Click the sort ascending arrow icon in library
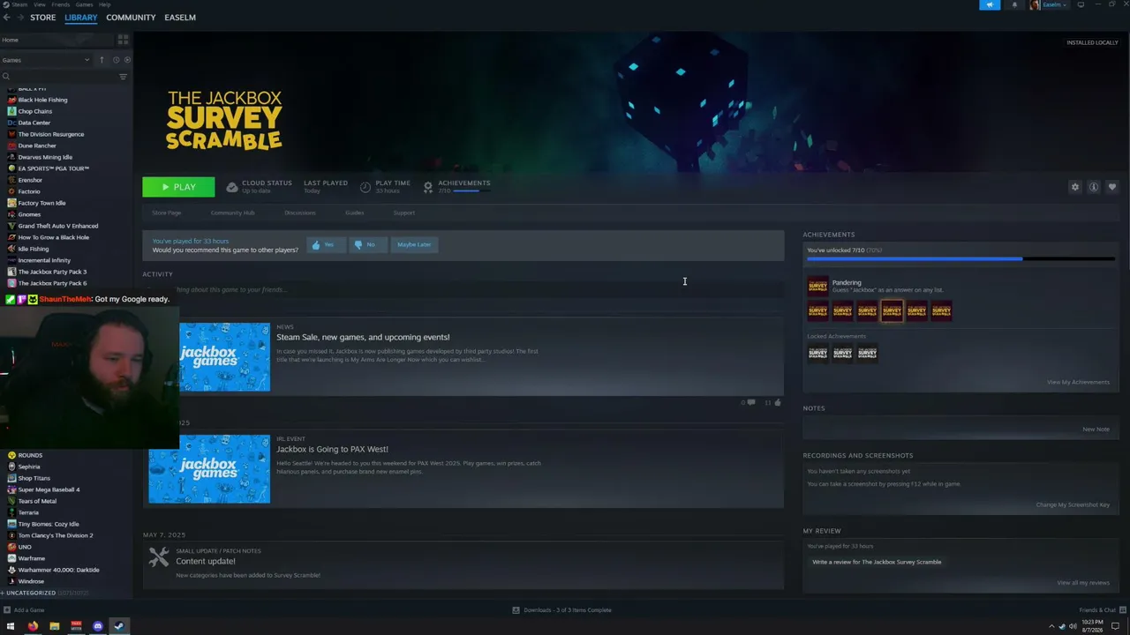This screenshot has width=1130, height=635. [x=102, y=60]
